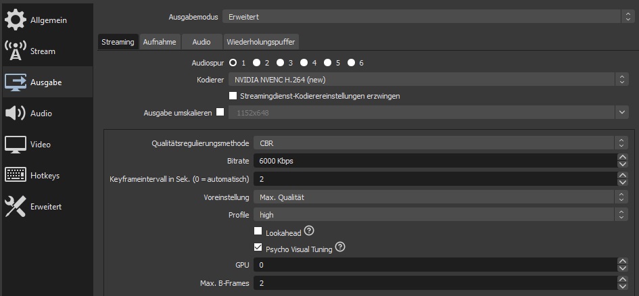Uncheck Psycho Visual Tuning checkbox
This screenshot has height=296, width=639.
click(x=258, y=249)
